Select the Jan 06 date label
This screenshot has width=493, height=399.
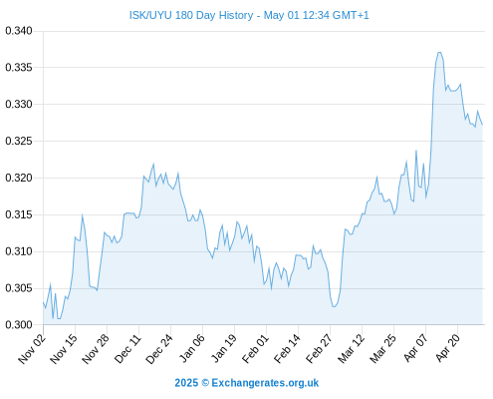(x=191, y=348)
